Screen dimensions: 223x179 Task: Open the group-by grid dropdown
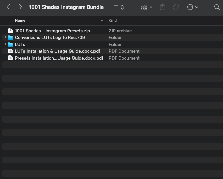(147, 7)
